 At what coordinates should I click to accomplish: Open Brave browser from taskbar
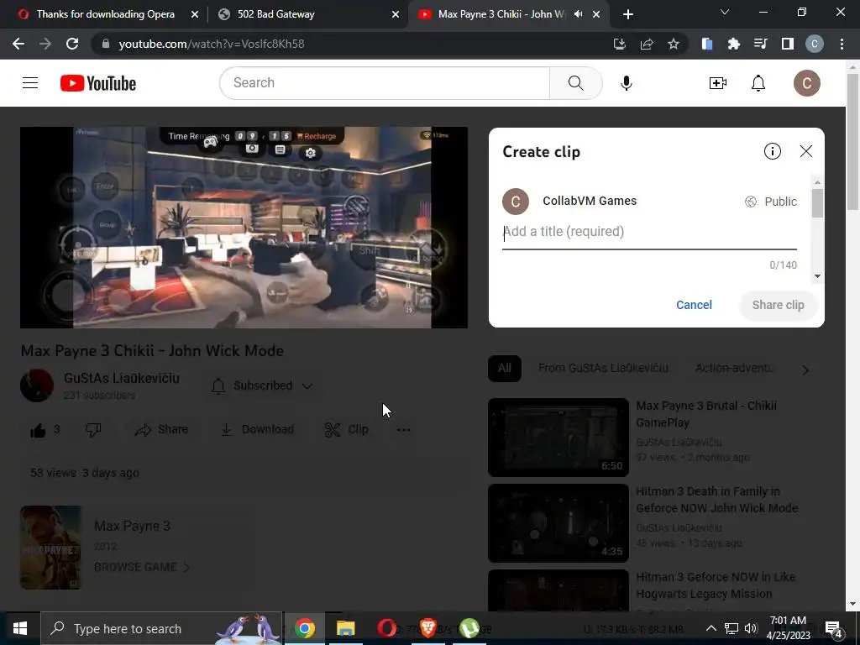click(x=427, y=628)
